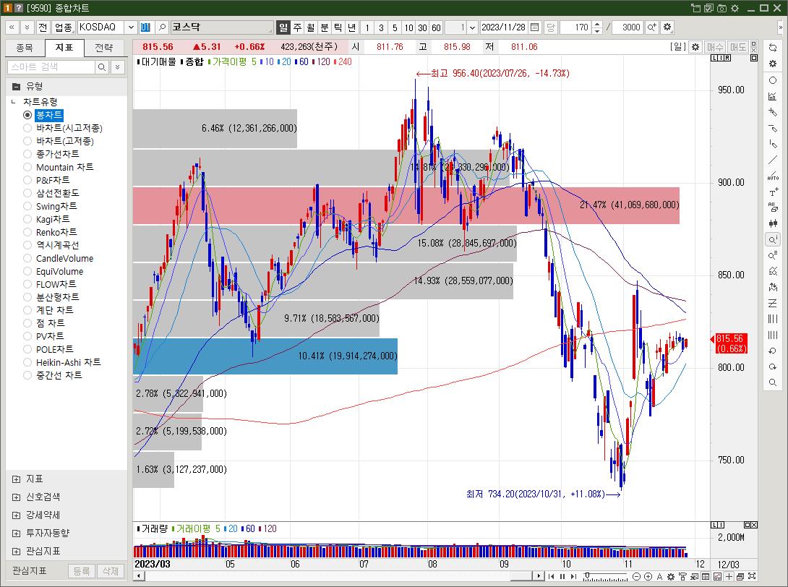The width and height of the screenshot is (788, 587).
Task: Select the 봉차트 radio button
Action: point(27,115)
